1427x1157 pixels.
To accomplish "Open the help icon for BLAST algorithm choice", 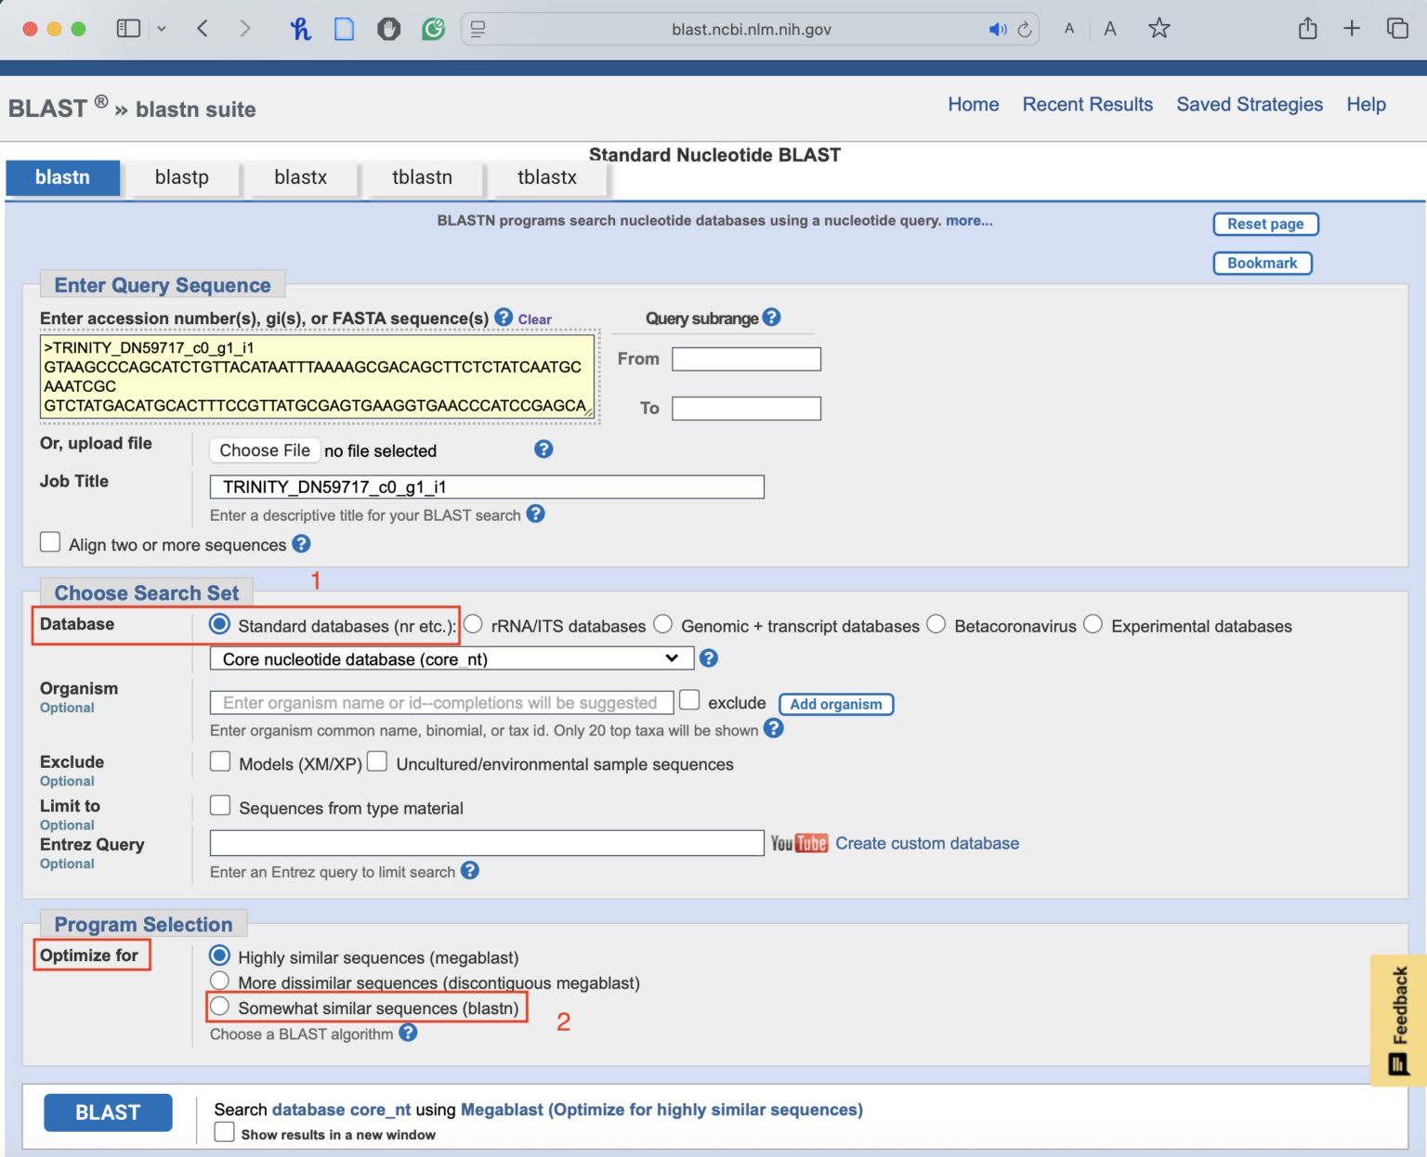I will click(407, 1033).
